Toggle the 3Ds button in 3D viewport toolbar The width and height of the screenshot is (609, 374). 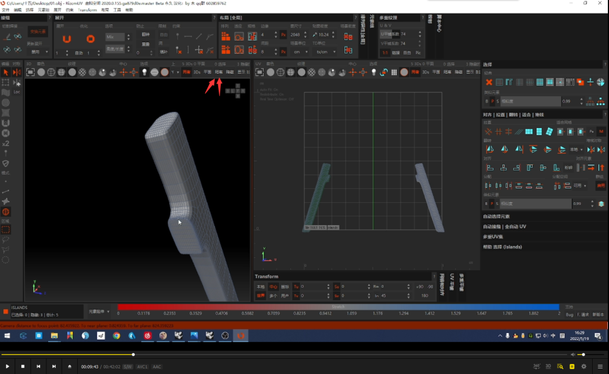pos(197,72)
